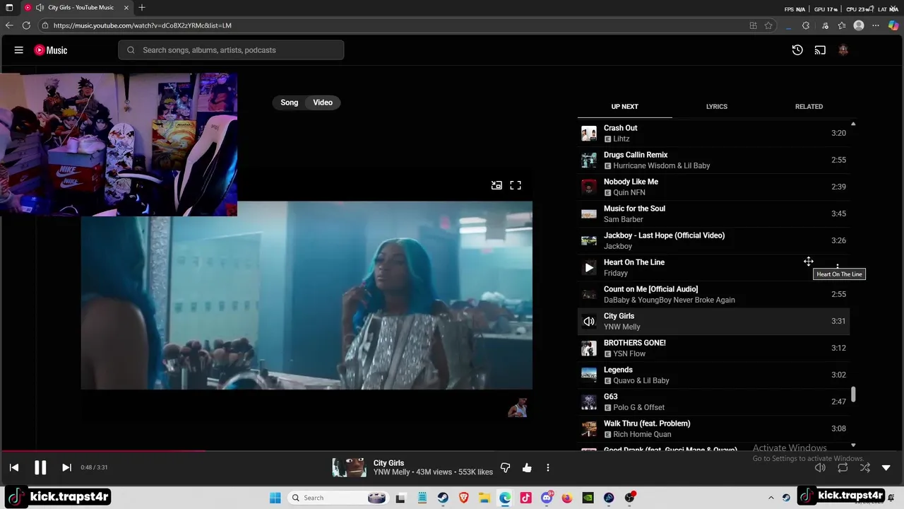The image size is (904, 509).
Task: Click the browser address bar URL
Action: click(142, 25)
